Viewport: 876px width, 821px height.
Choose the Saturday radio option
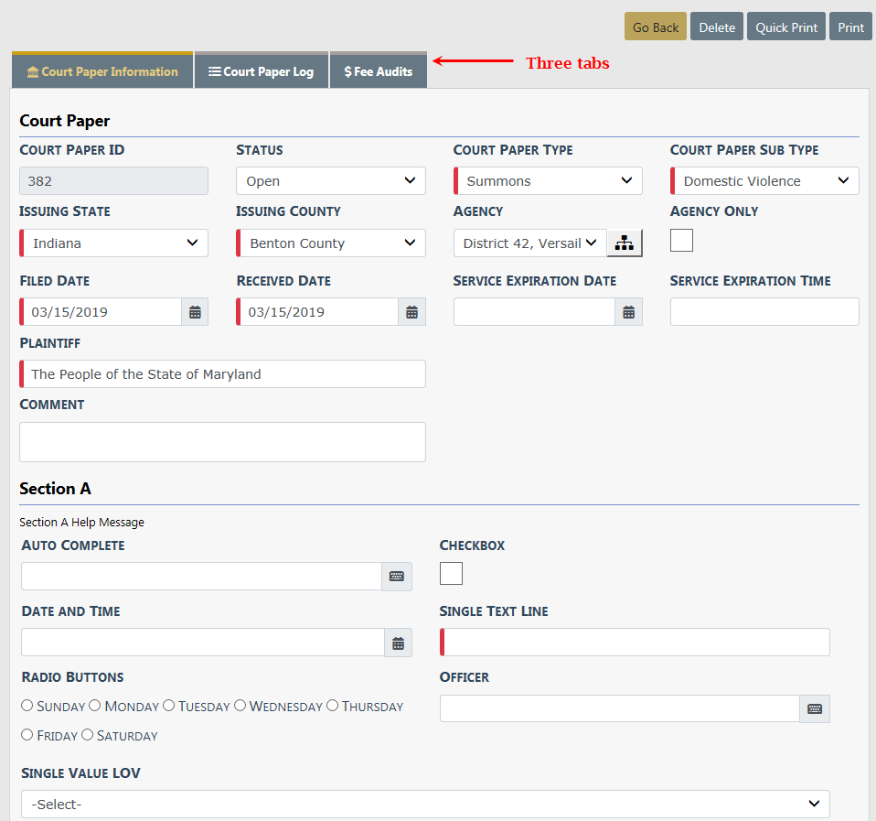[88, 735]
